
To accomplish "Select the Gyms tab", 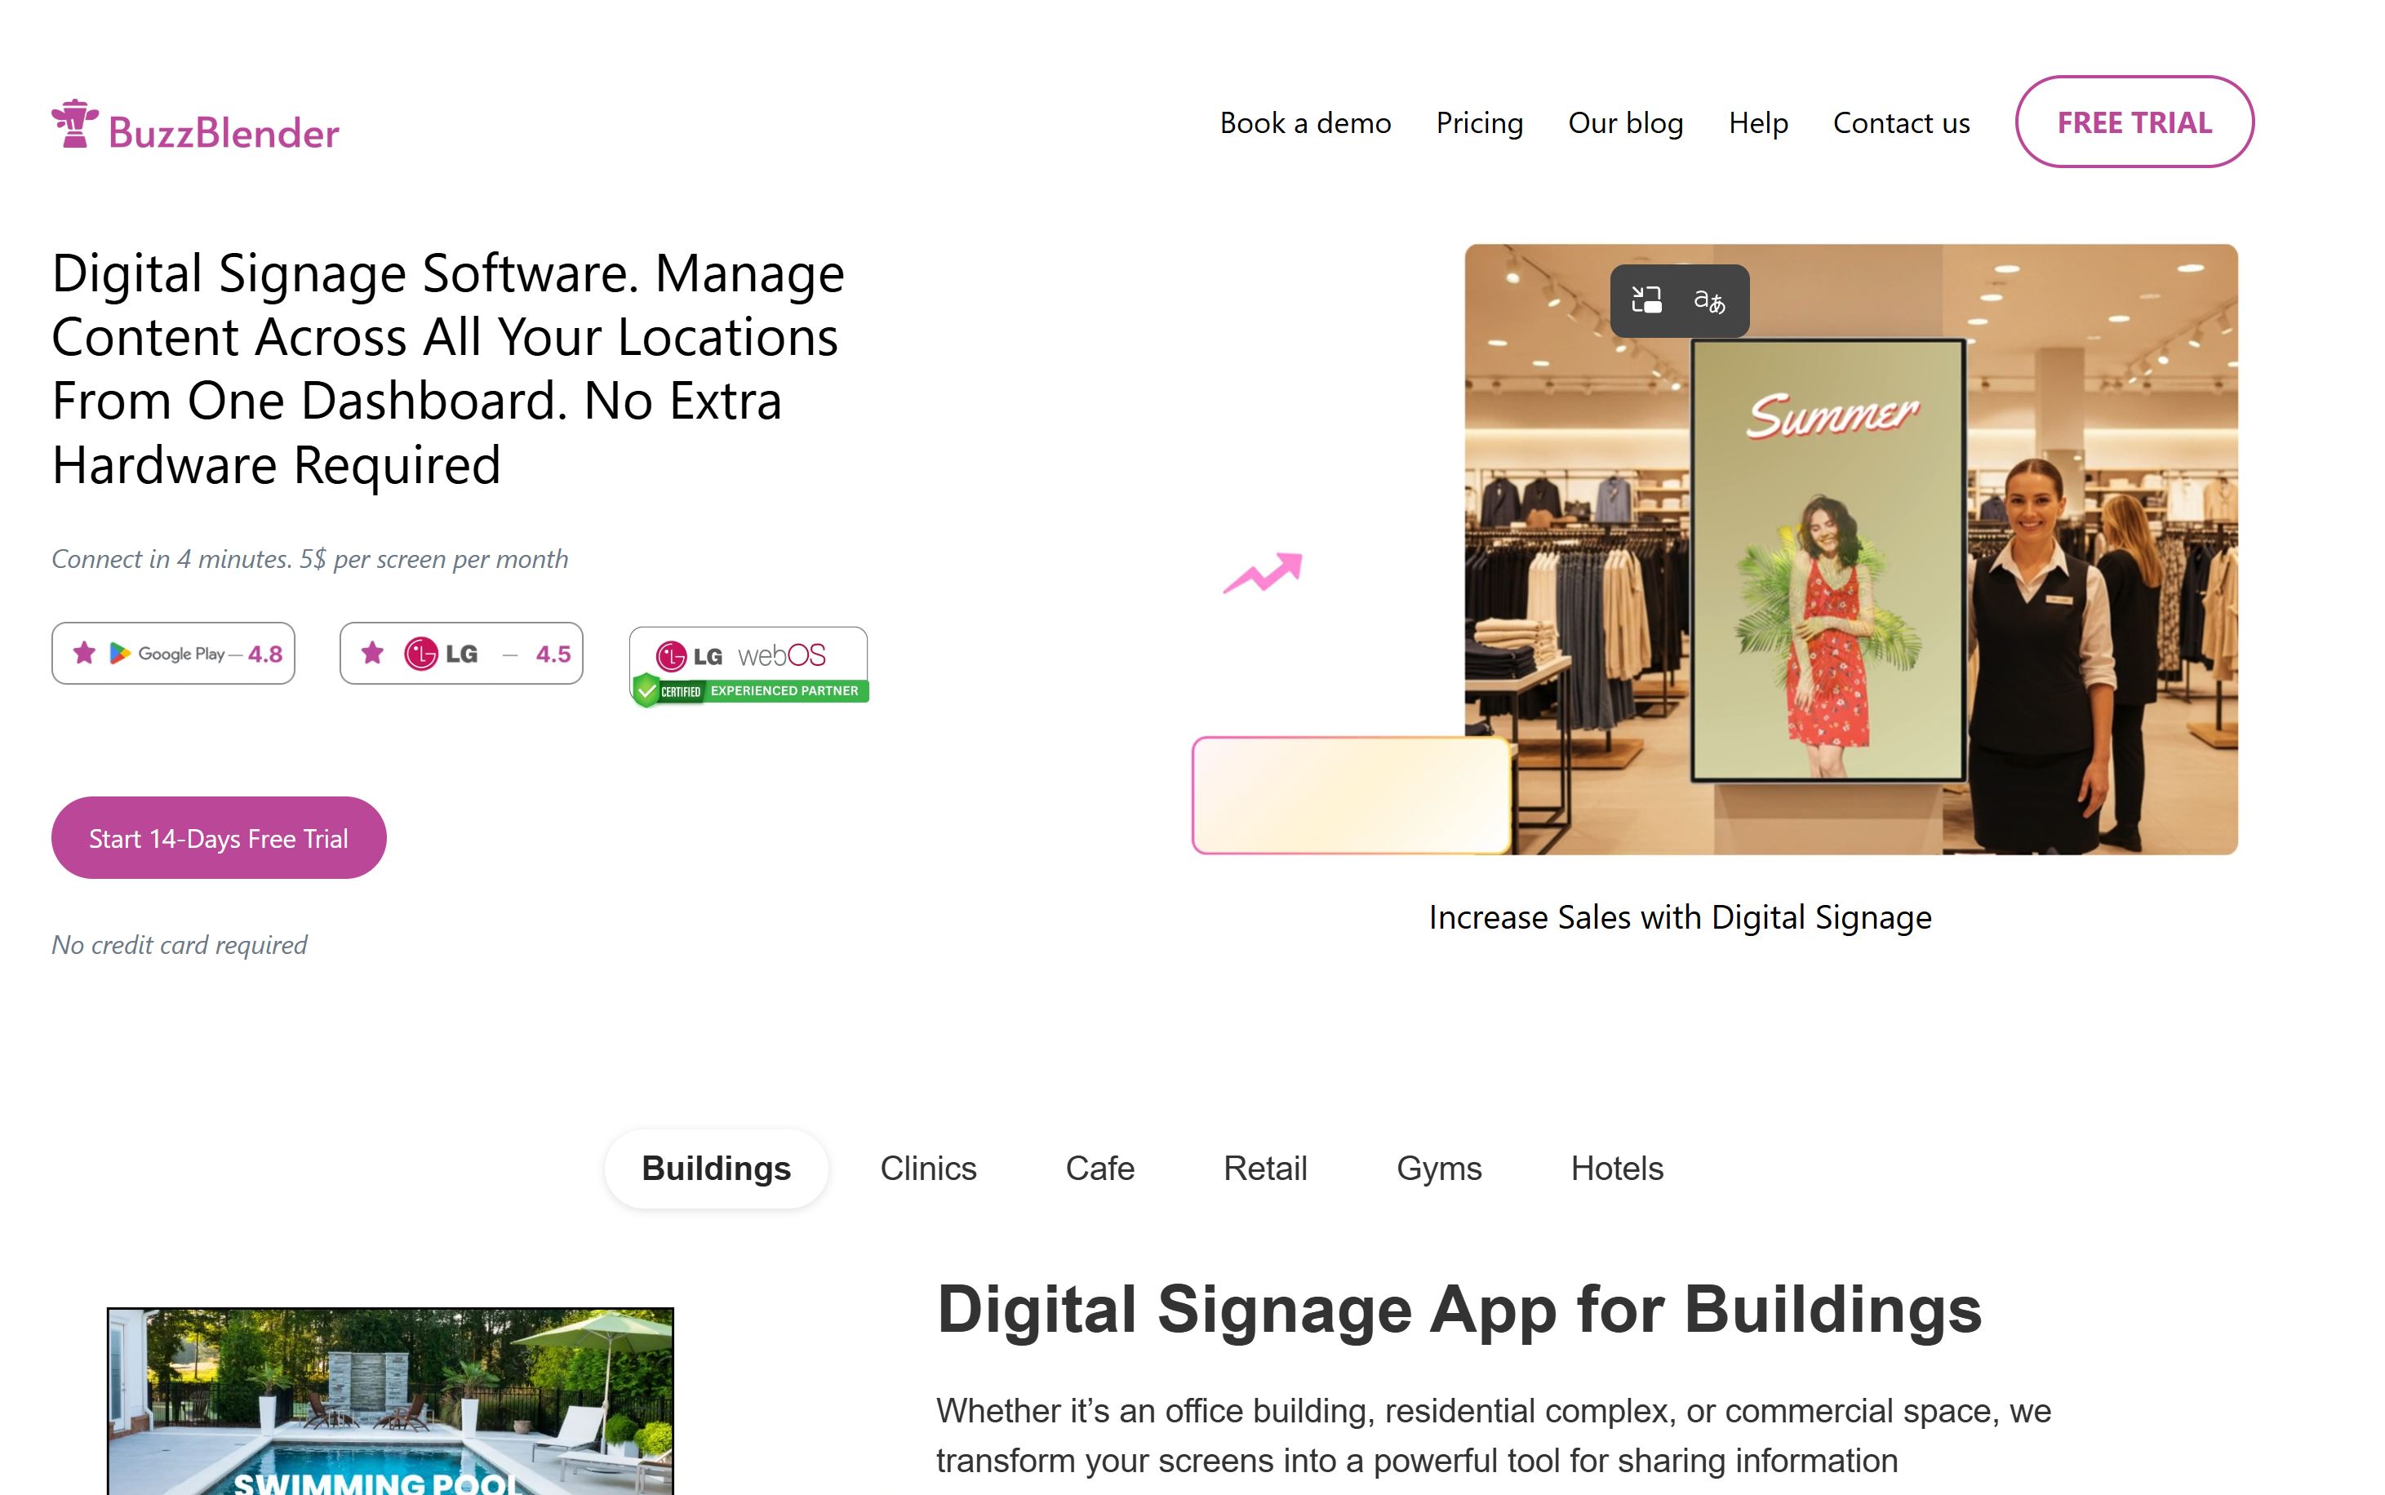I will click(1439, 1169).
